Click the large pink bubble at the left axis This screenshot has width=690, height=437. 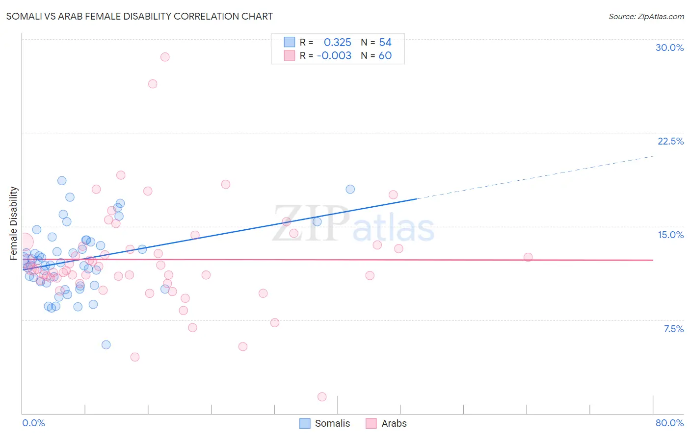[x=23, y=242]
